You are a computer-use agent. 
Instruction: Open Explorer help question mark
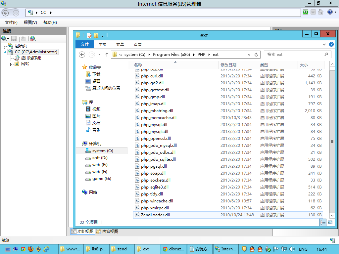(331, 45)
